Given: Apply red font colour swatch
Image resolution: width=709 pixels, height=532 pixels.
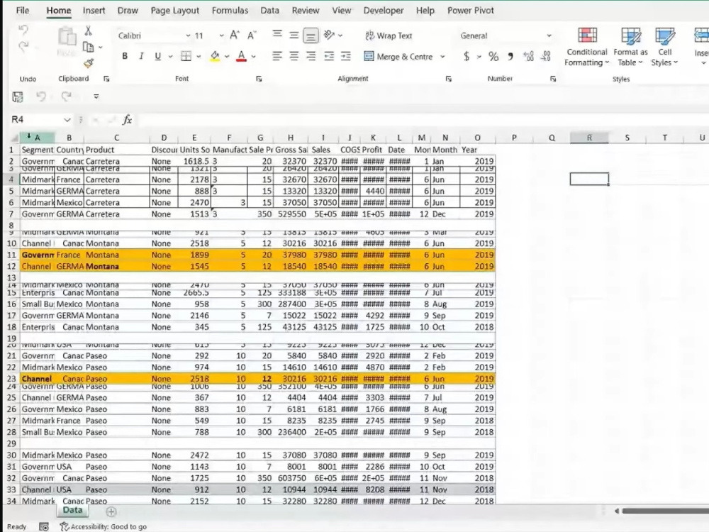Looking at the screenshot, I should pos(242,56).
